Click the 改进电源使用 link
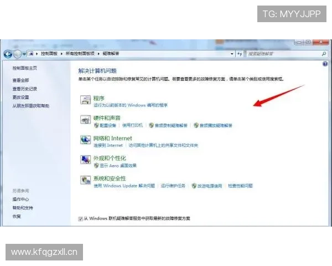332x266 pixels. coord(210,186)
